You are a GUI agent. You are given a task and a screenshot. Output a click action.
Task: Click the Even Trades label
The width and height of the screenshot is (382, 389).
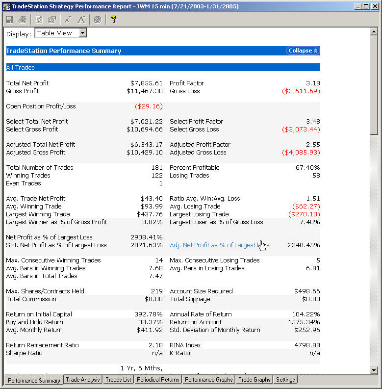click(x=24, y=183)
